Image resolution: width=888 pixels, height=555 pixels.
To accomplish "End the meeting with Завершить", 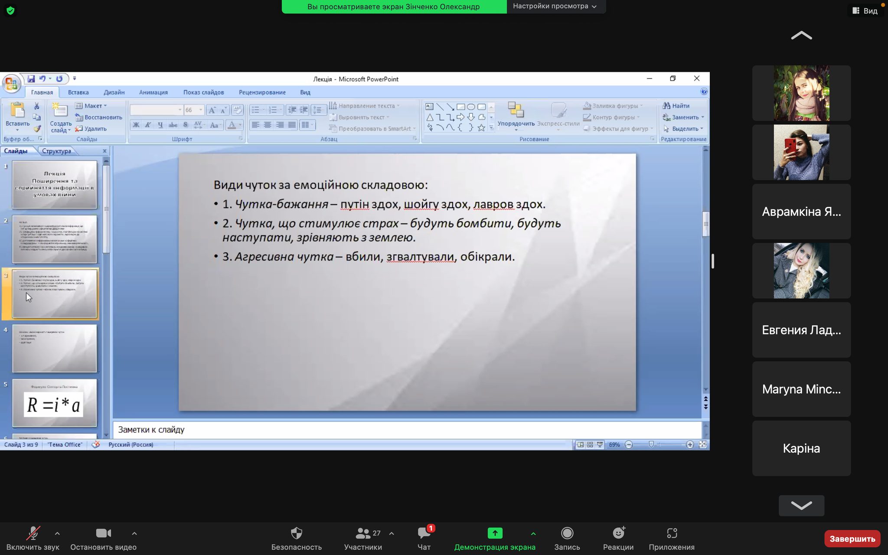I will tap(852, 539).
